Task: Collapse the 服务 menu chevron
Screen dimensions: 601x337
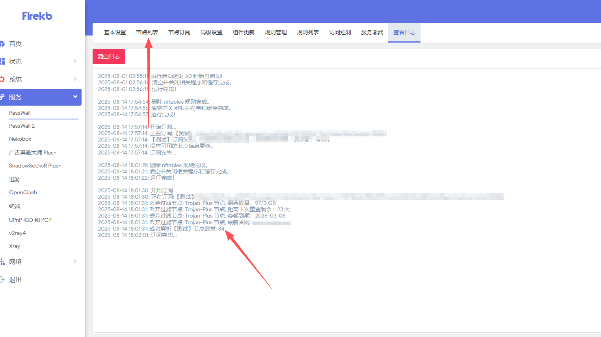Action: click(75, 97)
